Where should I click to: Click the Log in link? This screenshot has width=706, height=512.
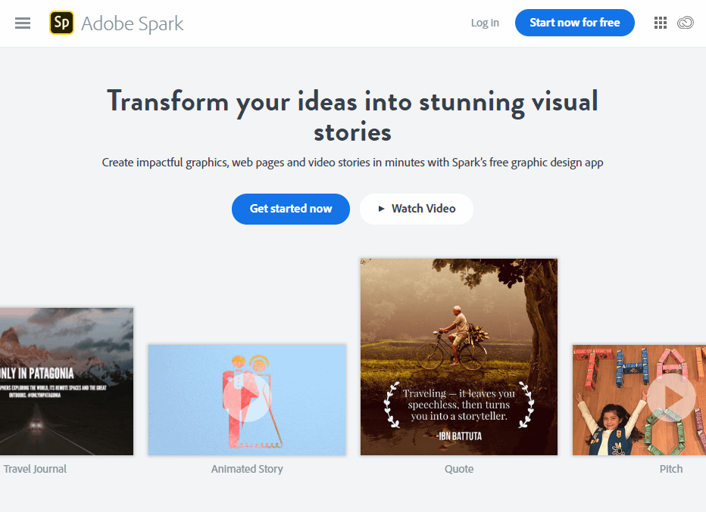(x=485, y=23)
